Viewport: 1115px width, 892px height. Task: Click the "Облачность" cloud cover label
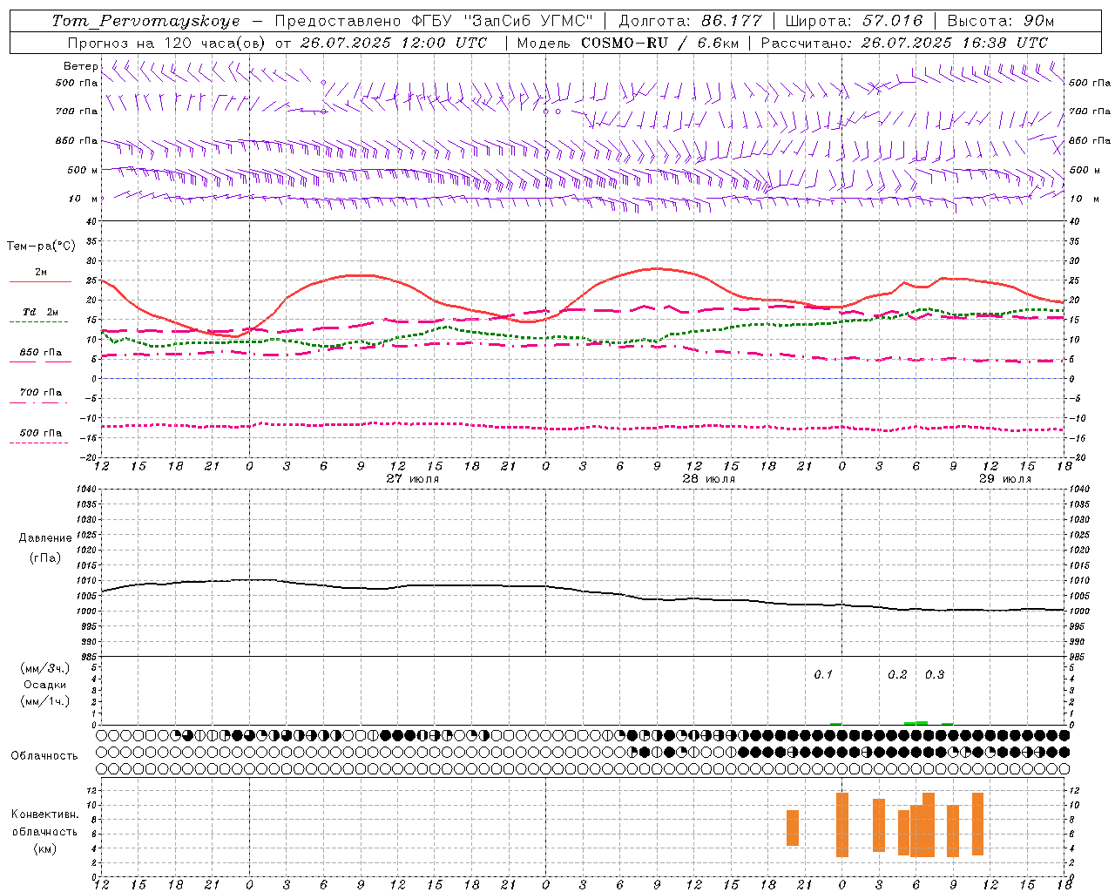click(44, 756)
